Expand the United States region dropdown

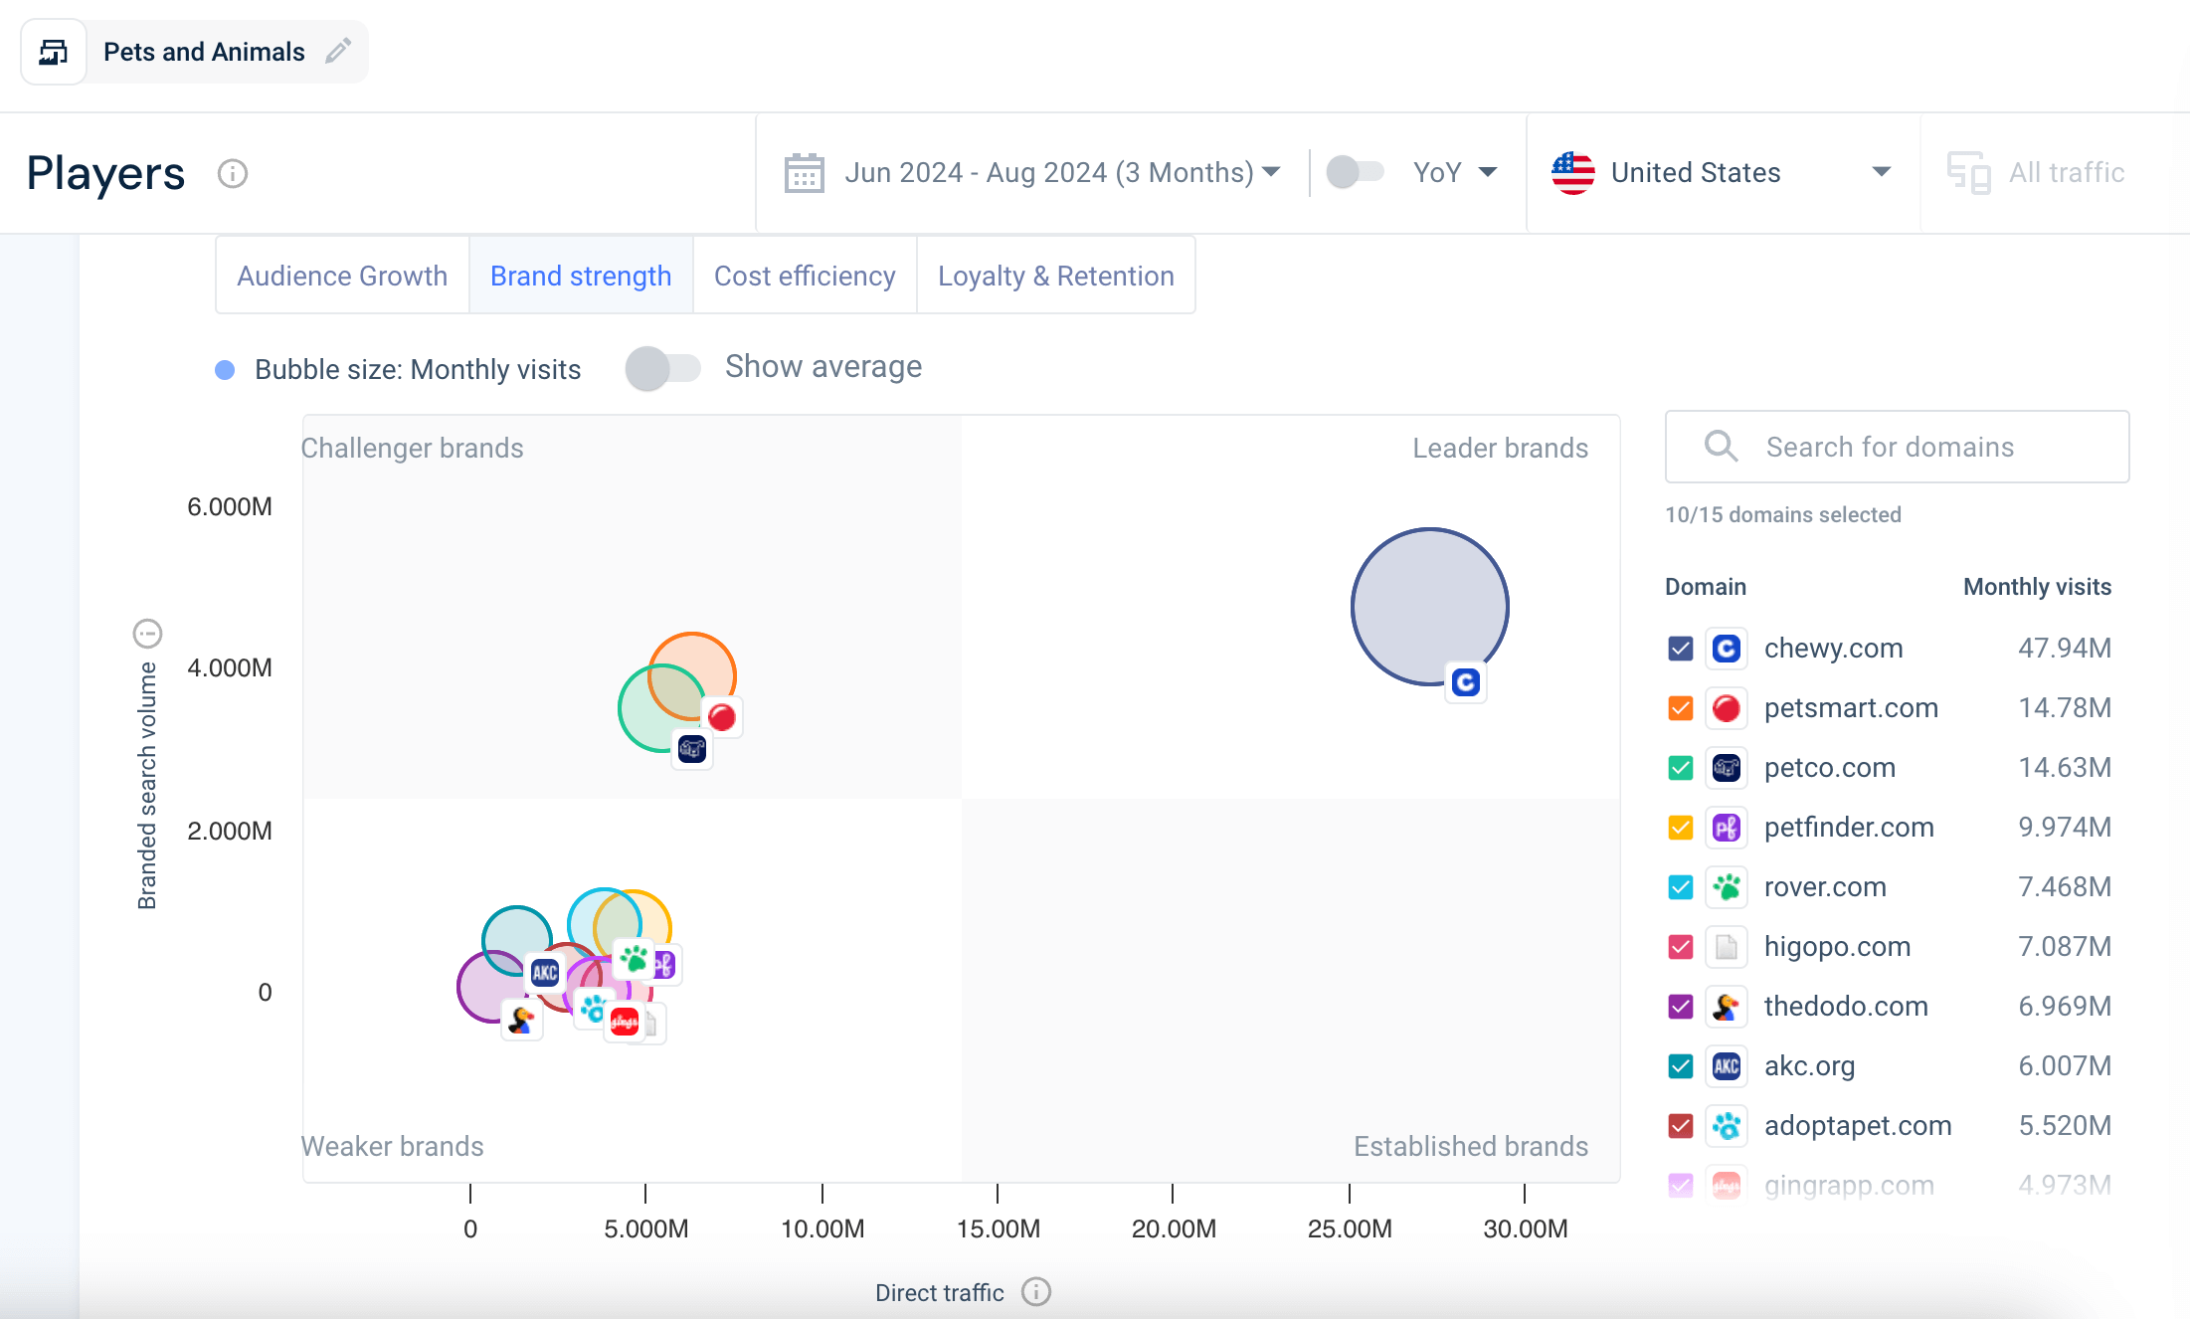[1885, 174]
